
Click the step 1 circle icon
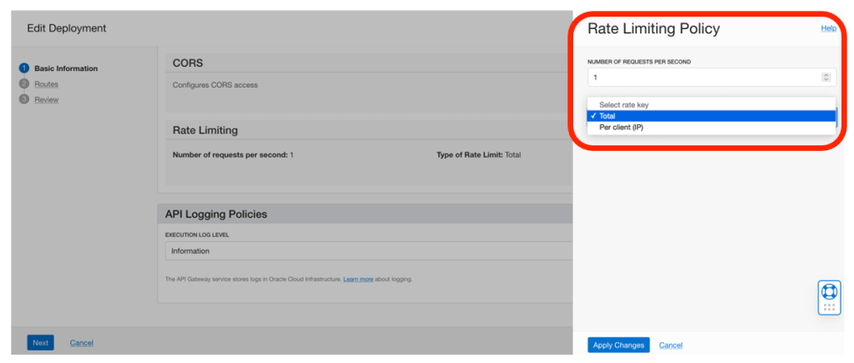click(x=24, y=68)
